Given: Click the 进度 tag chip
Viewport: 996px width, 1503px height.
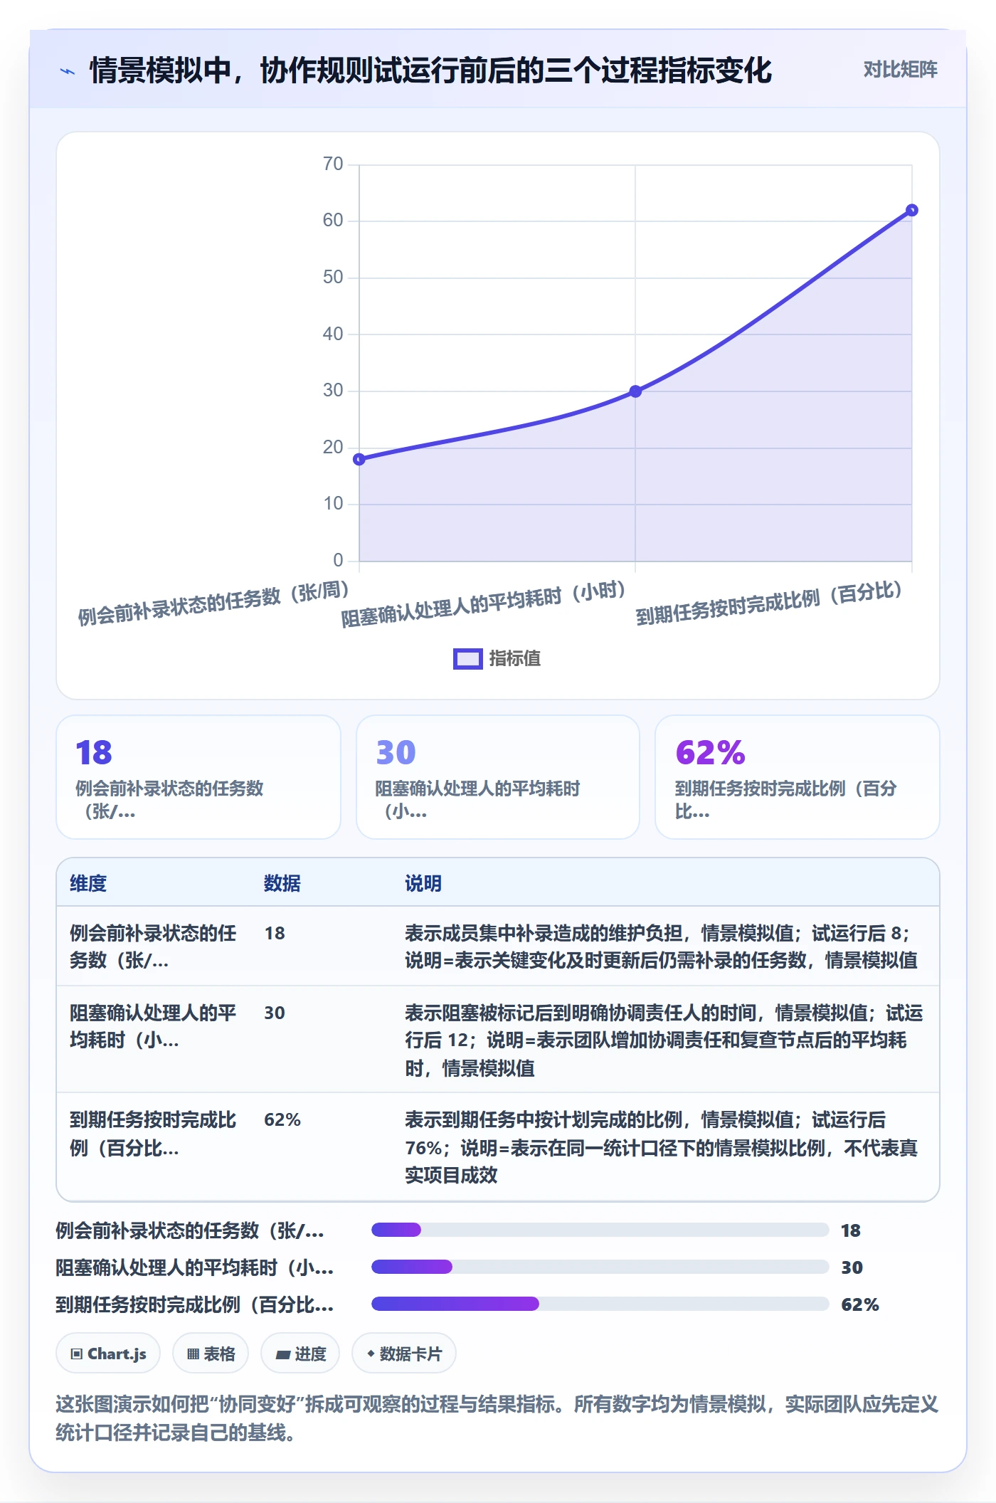Looking at the screenshot, I should pyautogui.click(x=300, y=1354).
